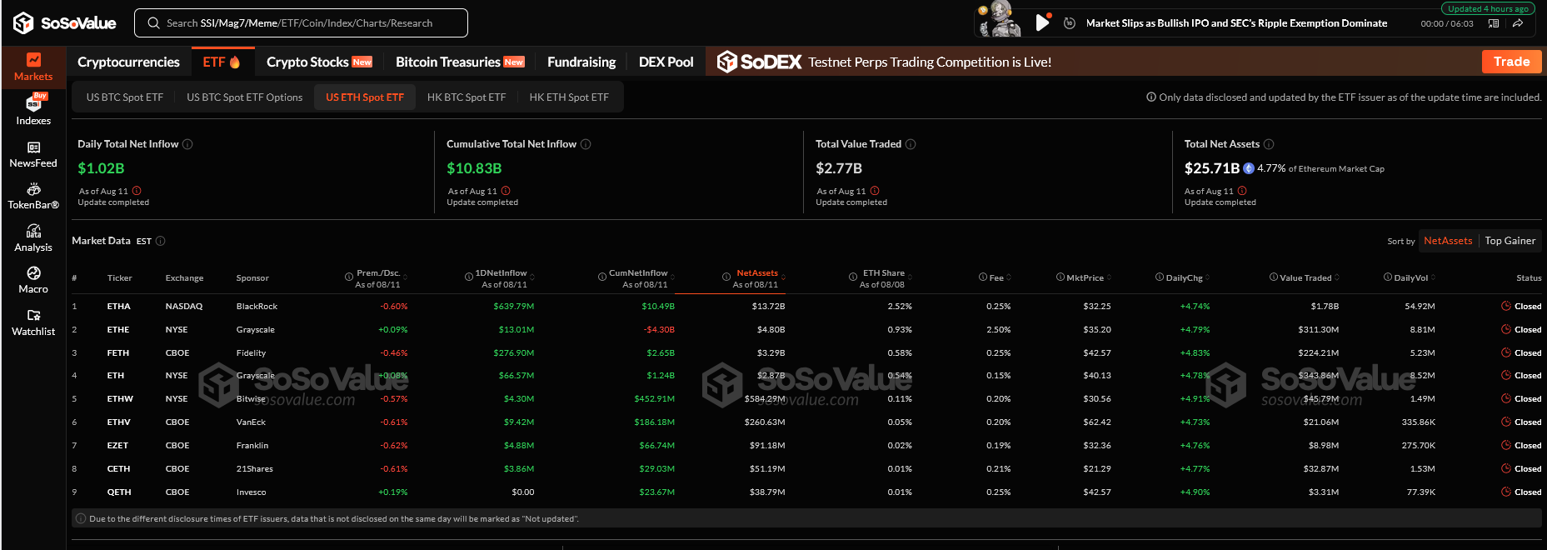Sort by 1DNetInflow column header
The width and height of the screenshot is (1547, 550).
point(500,278)
